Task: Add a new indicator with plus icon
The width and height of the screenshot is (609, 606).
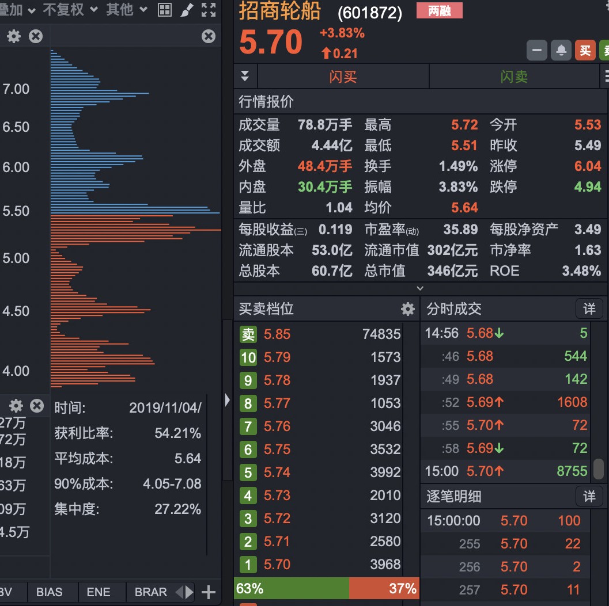Action: pos(209,592)
